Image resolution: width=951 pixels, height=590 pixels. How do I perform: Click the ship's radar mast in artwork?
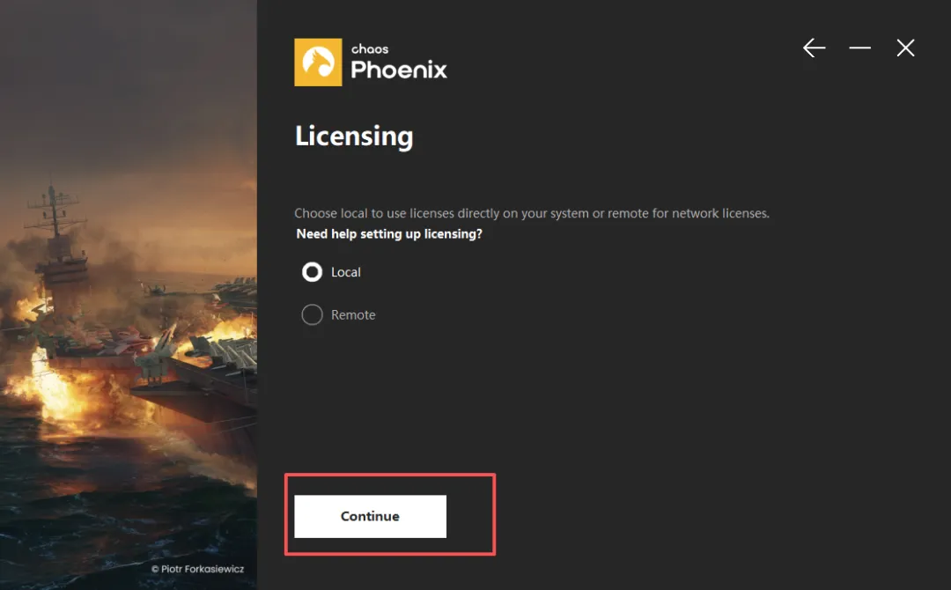[55, 212]
